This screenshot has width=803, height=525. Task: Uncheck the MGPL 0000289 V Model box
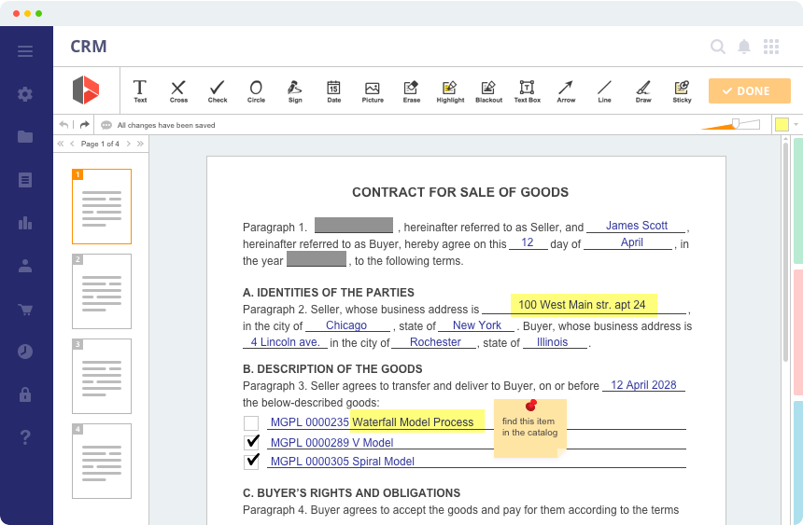click(251, 442)
